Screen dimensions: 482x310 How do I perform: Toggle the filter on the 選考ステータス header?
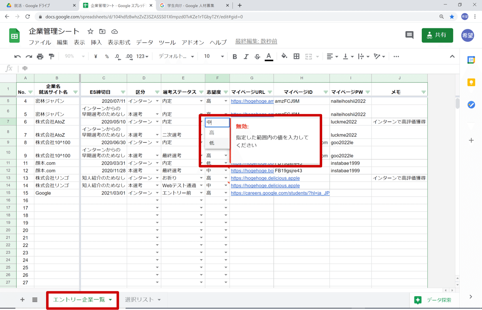click(202, 92)
